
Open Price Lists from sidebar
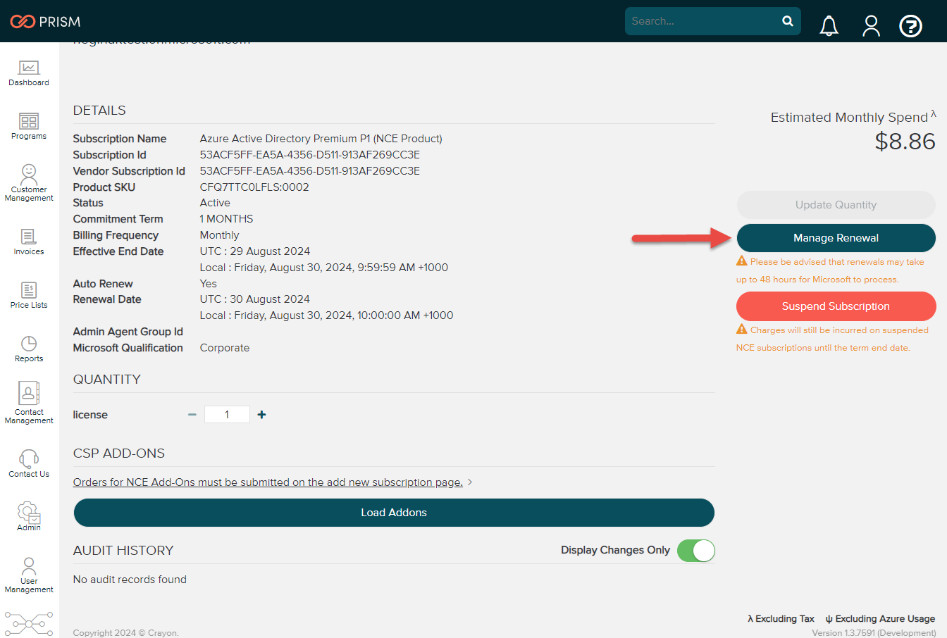[29, 295]
